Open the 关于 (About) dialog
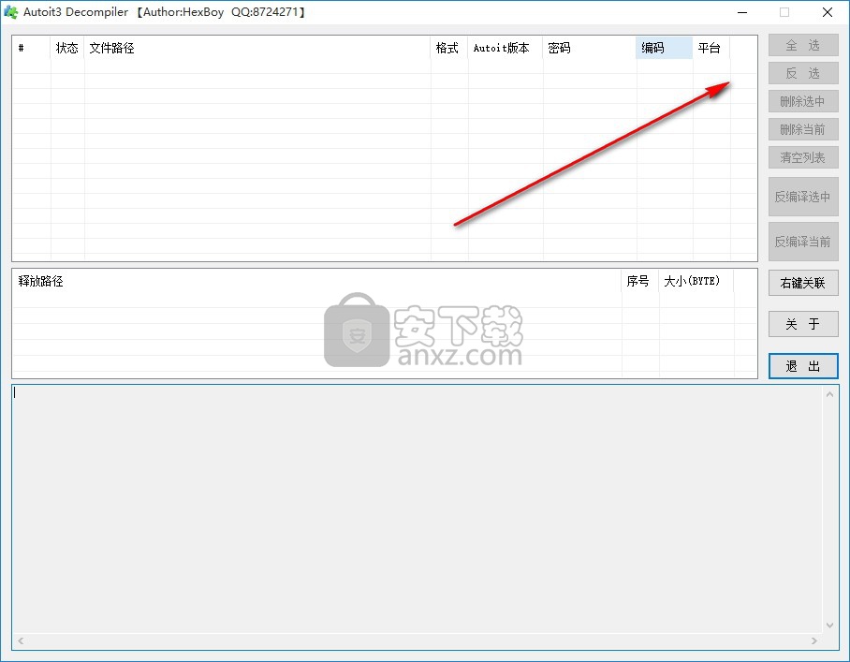 coord(803,324)
